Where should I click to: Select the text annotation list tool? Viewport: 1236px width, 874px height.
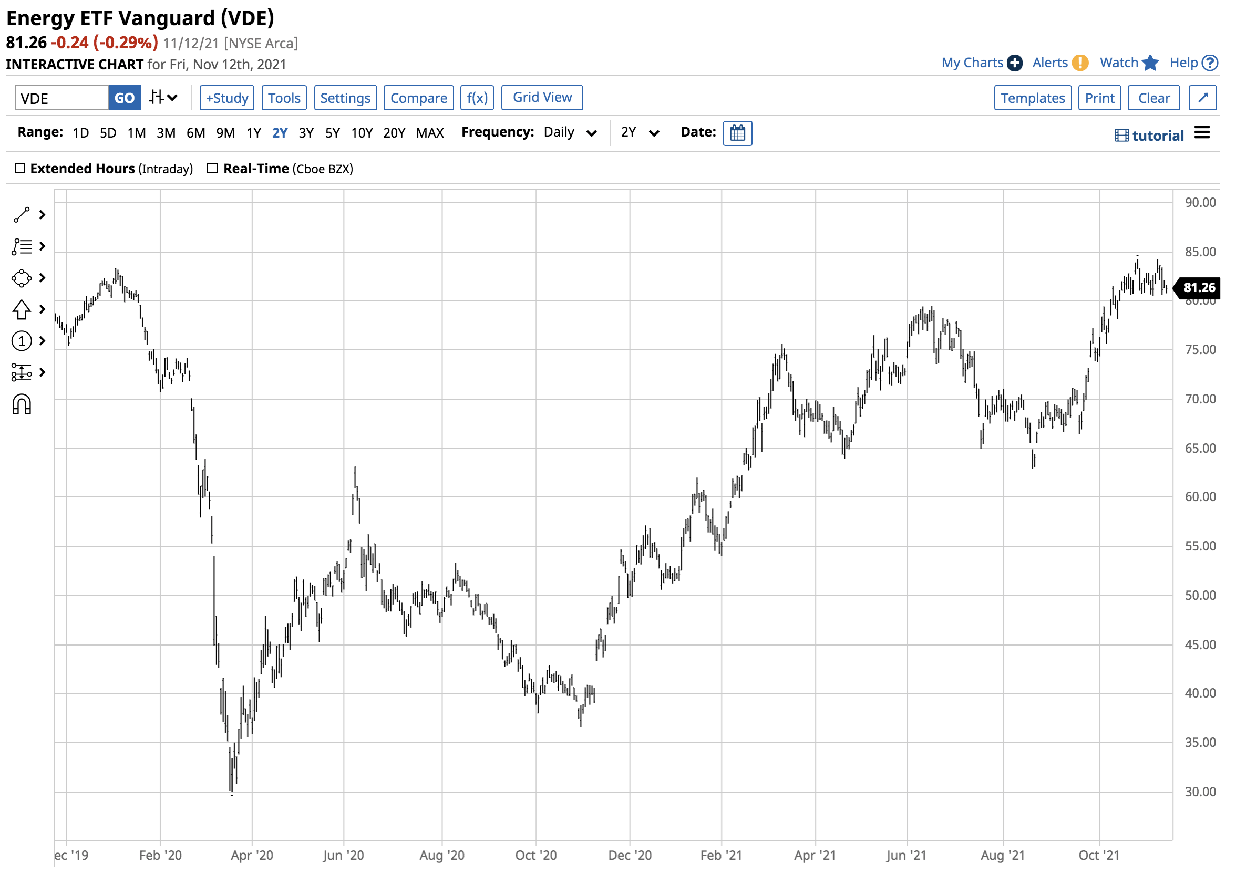click(x=22, y=247)
